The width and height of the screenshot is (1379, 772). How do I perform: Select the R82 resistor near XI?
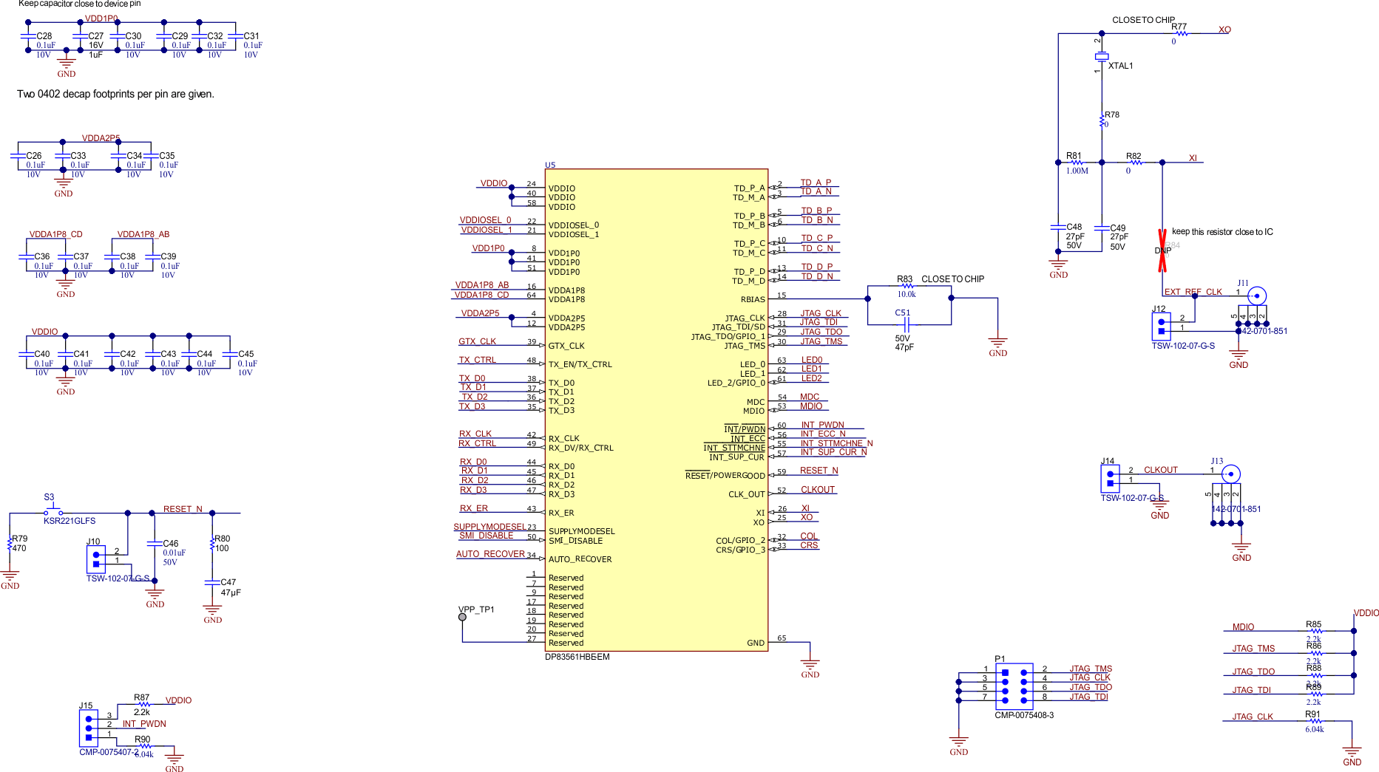point(1136,163)
